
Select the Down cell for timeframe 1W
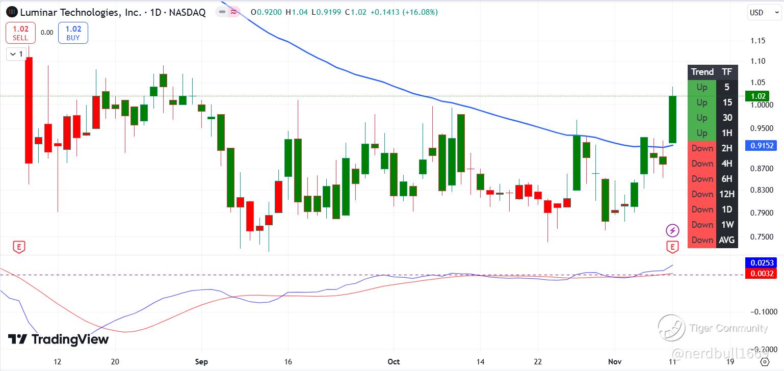702,225
